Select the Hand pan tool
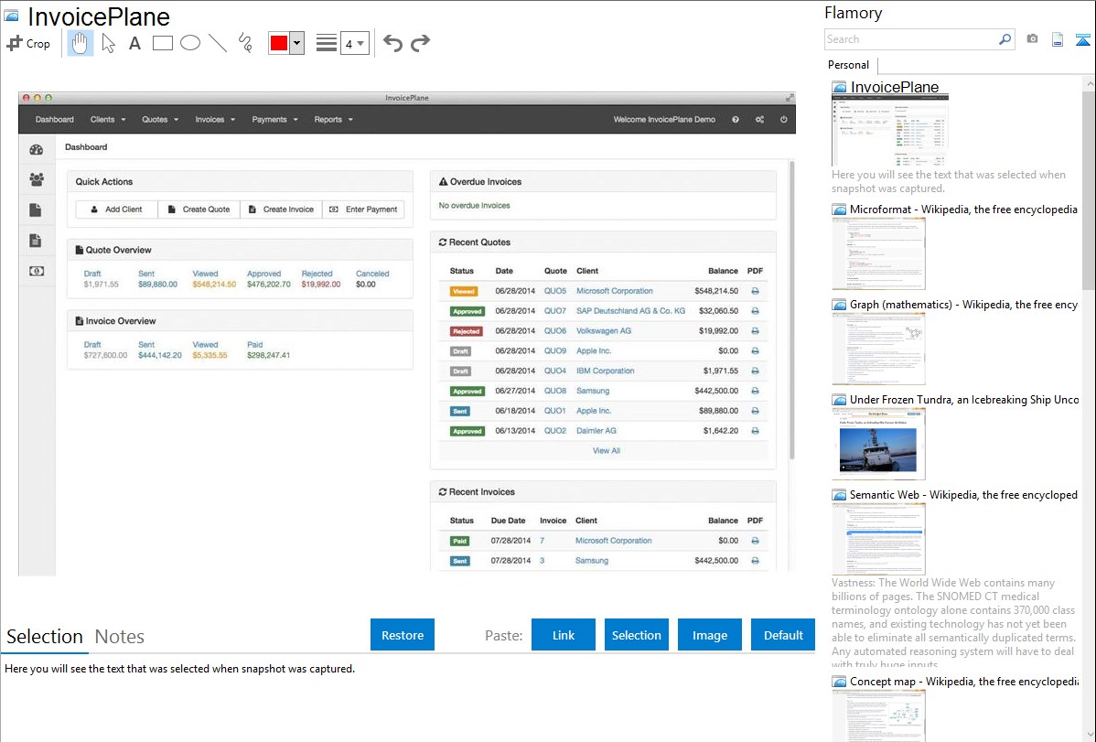Image resolution: width=1096 pixels, height=742 pixels. pyautogui.click(x=81, y=43)
